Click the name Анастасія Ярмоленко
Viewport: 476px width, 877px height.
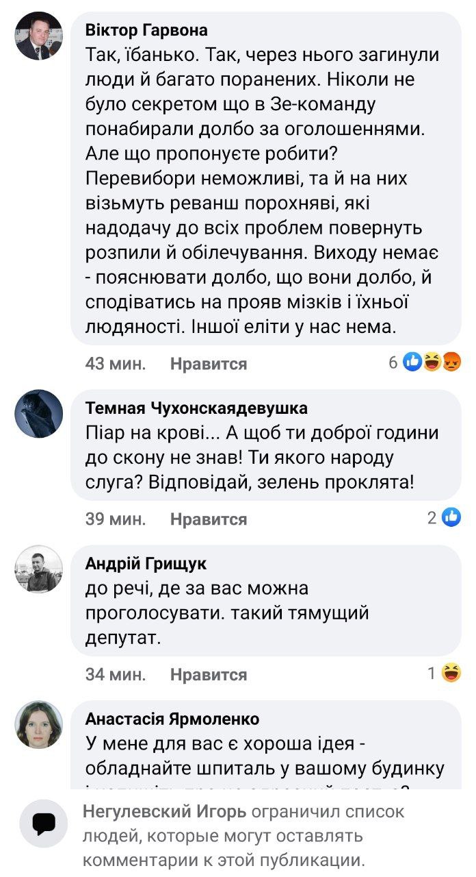[x=172, y=719]
